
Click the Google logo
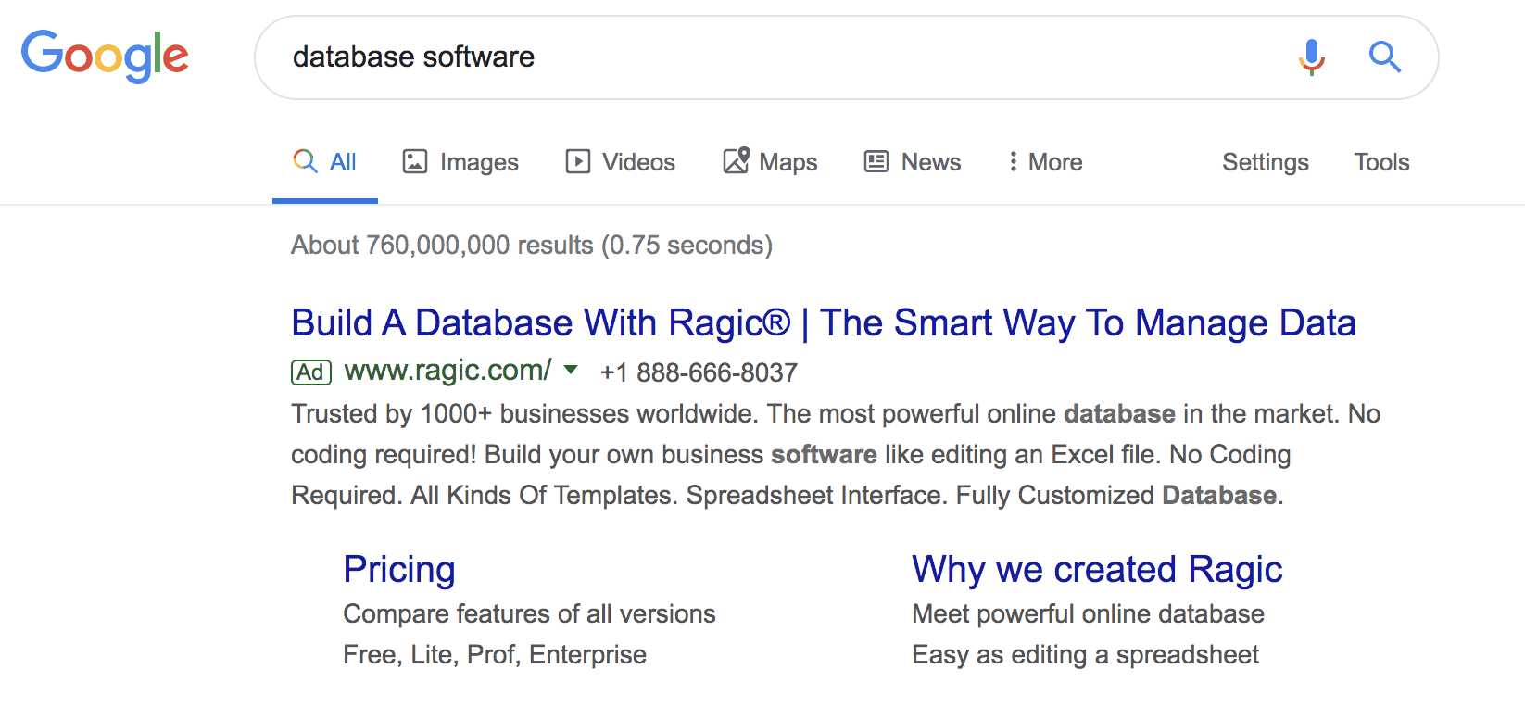click(x=105, y=57)
